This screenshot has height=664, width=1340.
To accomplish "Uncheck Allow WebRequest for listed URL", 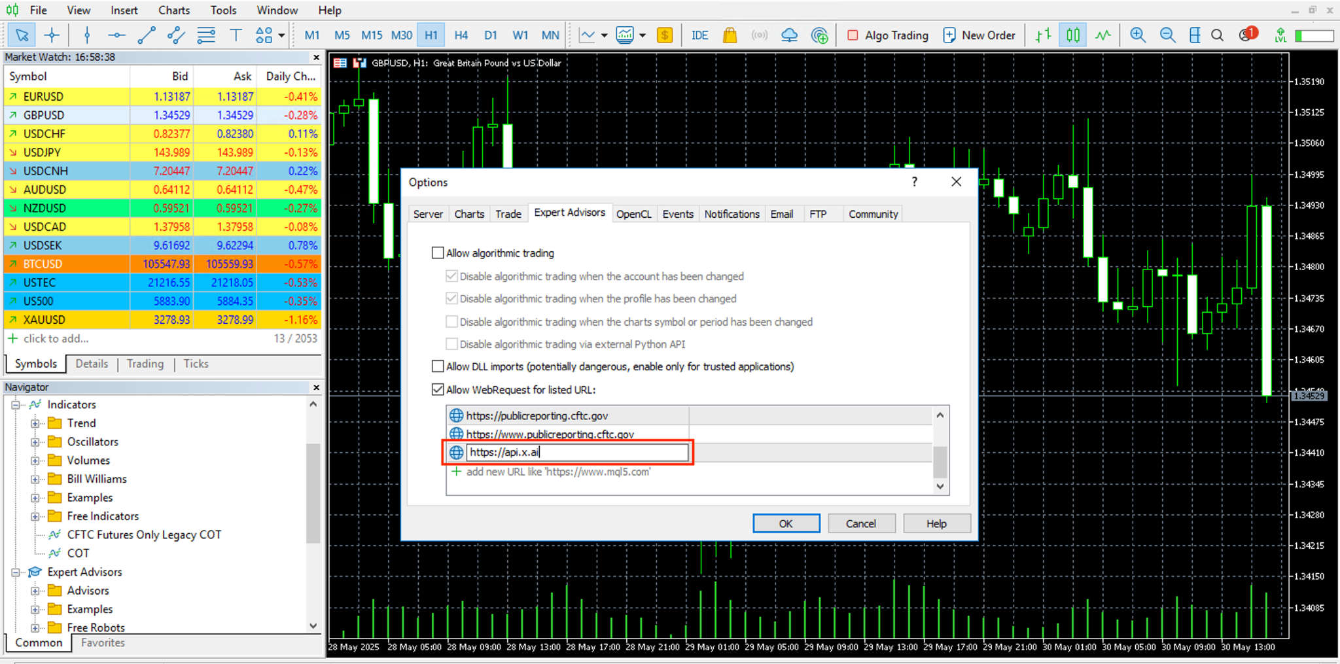I will (438, 389).
